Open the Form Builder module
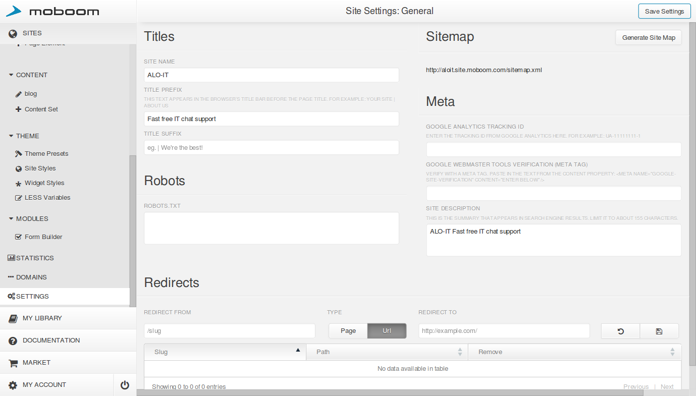This screenshot has width=696, height=396. [43, 237]
